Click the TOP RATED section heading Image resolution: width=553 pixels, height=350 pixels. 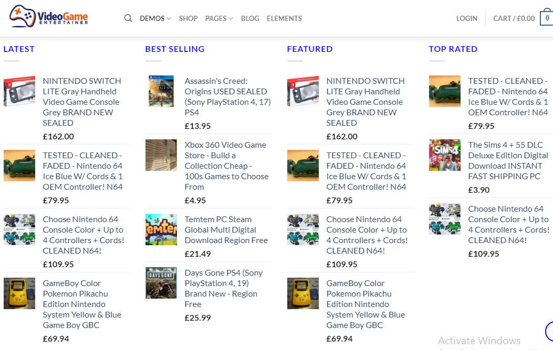click(x=453, y=49)
